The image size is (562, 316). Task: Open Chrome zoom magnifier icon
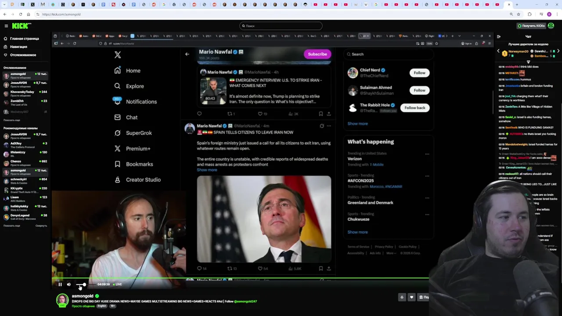click(511, 14)
